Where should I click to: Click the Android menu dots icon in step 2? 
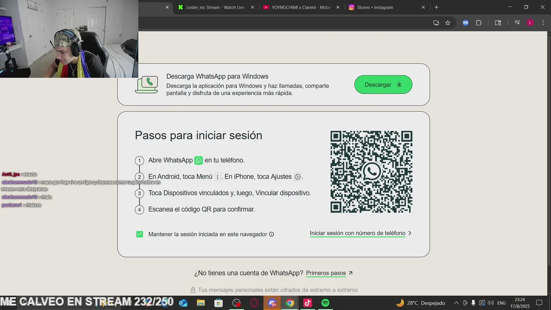tap(217, 177)
